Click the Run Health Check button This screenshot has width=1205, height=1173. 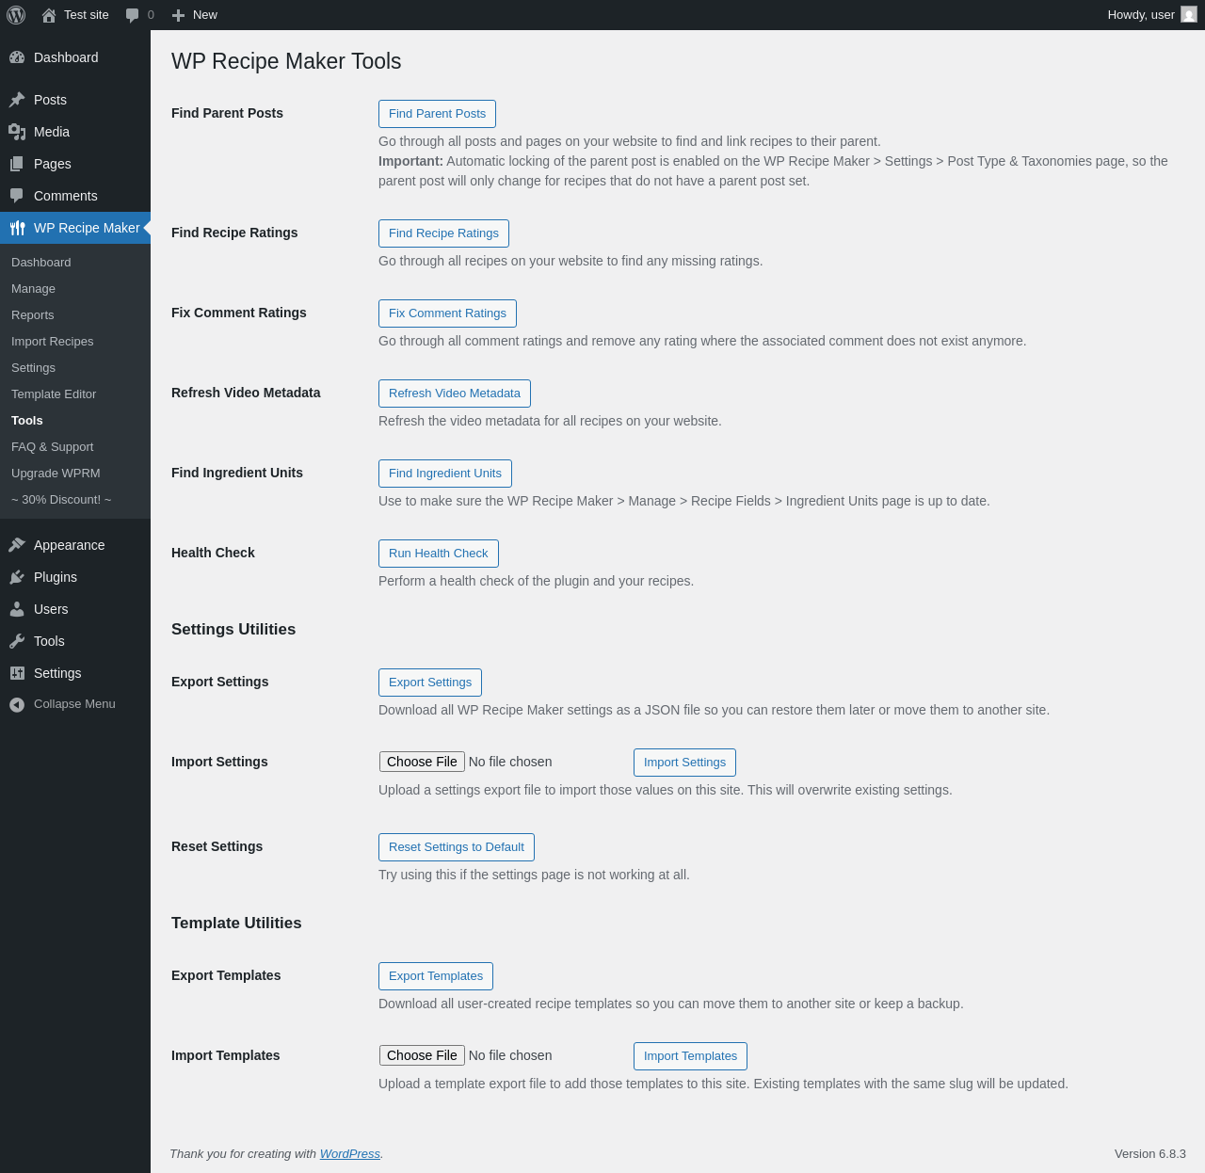pyautogui.click(x=438, y=554)
